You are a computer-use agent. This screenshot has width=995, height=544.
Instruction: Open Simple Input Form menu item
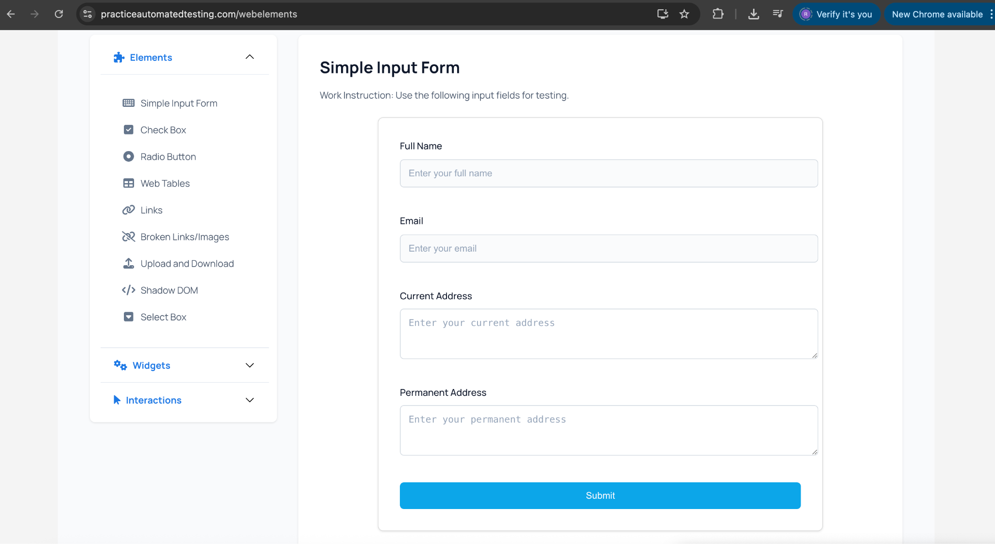(179, 103)
